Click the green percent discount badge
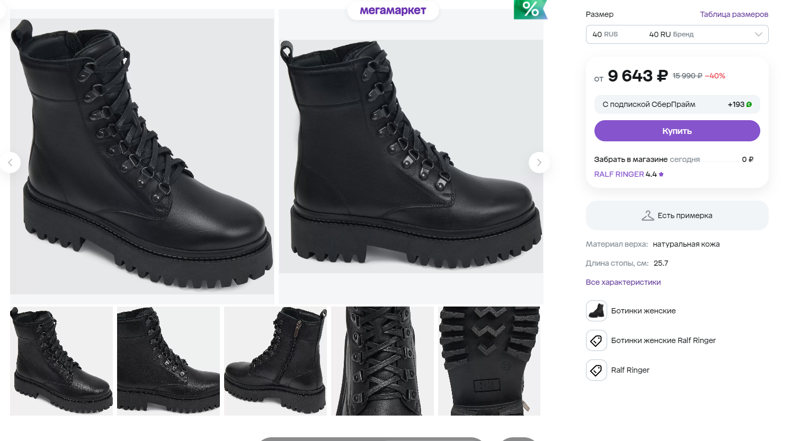 click(530, 9)
